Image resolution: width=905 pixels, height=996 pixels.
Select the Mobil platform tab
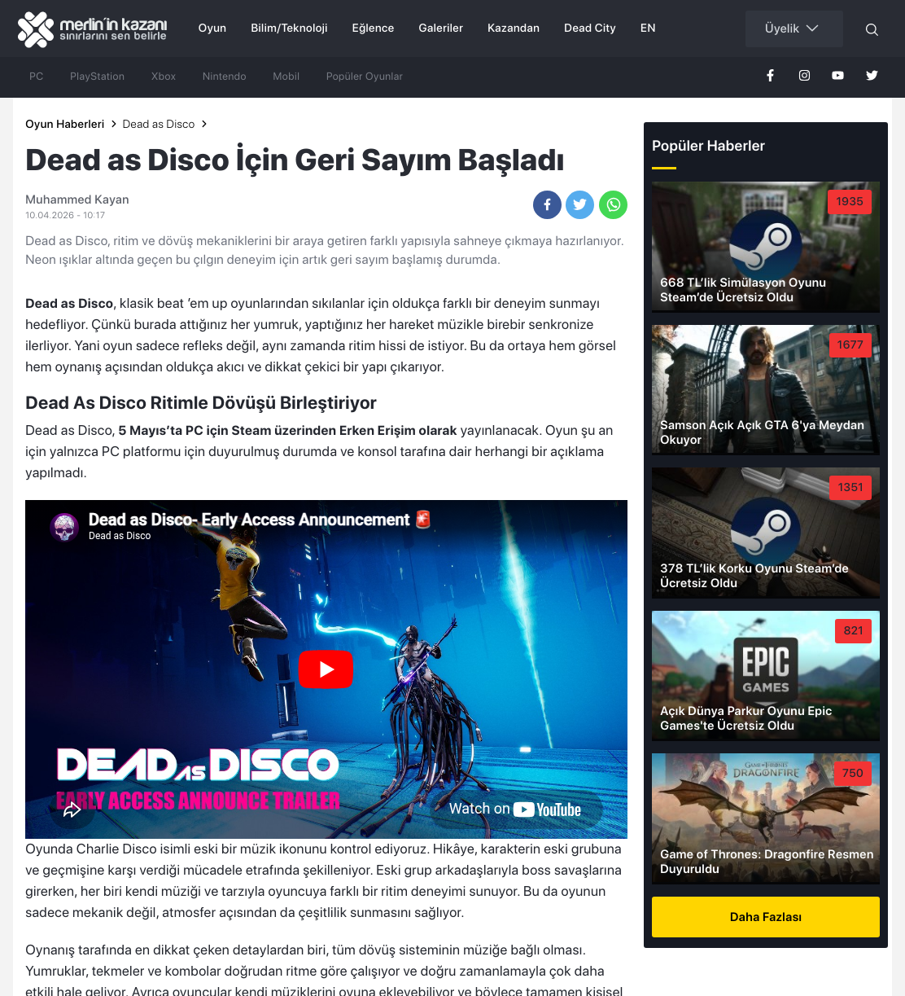click(286, 76)
